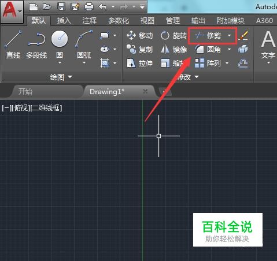The height and width of the screenshot is (261, 277).
Task: Select the hatch fill tool
Action: tap(105, 63)
